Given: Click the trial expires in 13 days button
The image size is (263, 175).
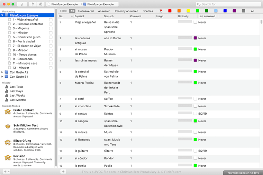Looking at the screenshot, I should [243, 172].
